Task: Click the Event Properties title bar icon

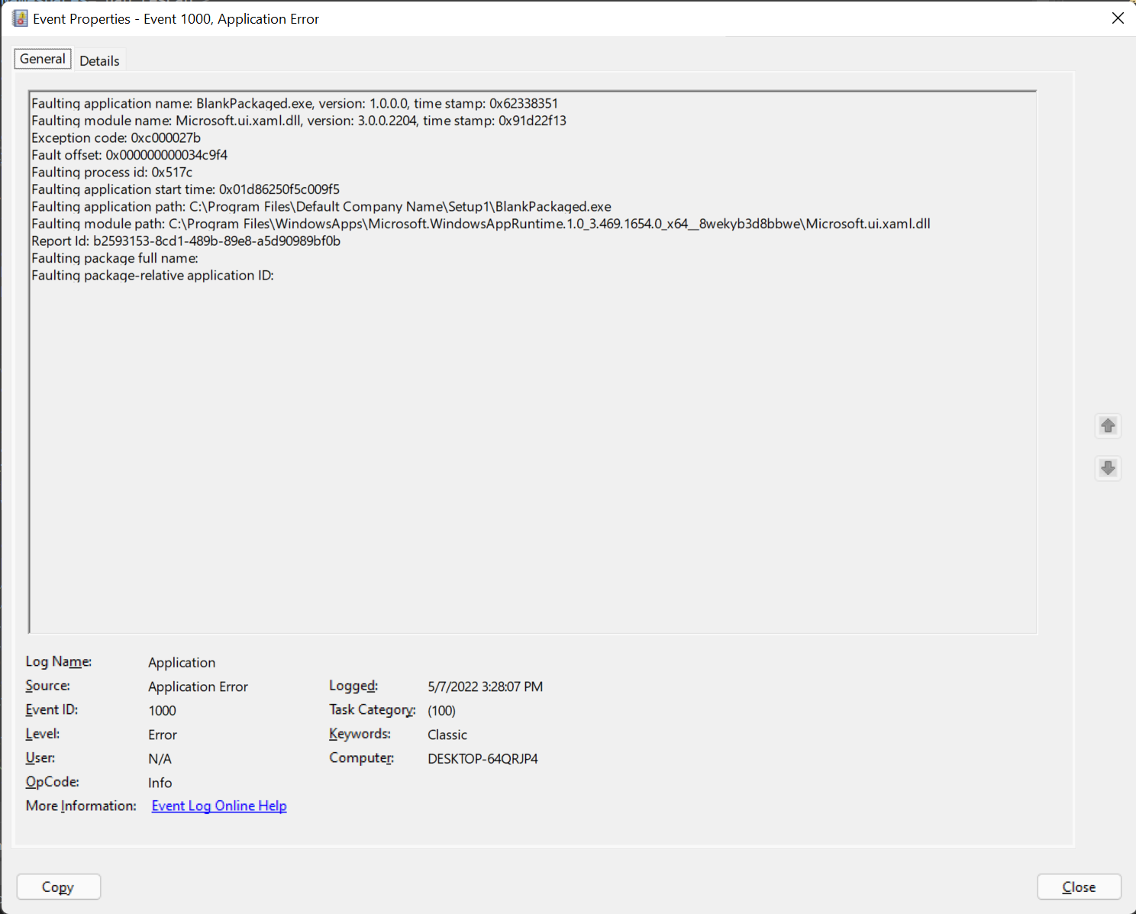Action: (x=19, y=18)
